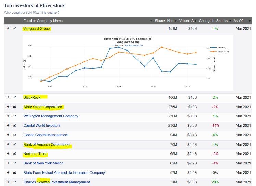Select the 2019 label on chart x-axis

coord(119,86)
